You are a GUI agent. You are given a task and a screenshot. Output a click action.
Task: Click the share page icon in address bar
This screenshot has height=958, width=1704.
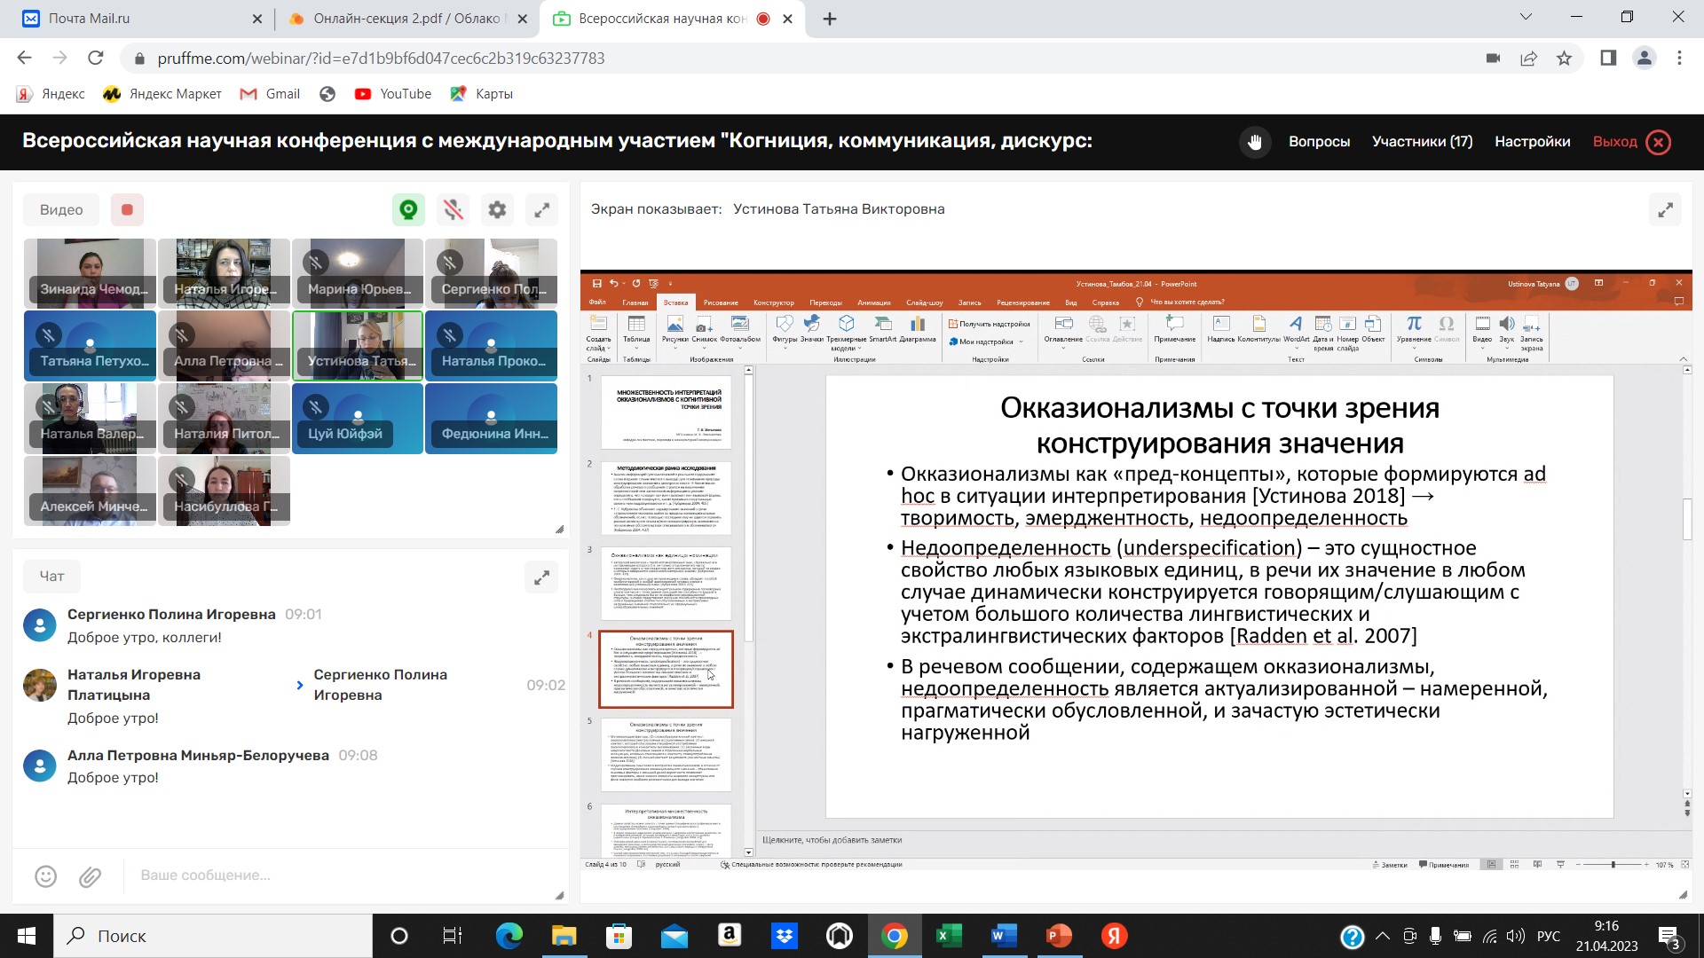(x=1528, y=59)
